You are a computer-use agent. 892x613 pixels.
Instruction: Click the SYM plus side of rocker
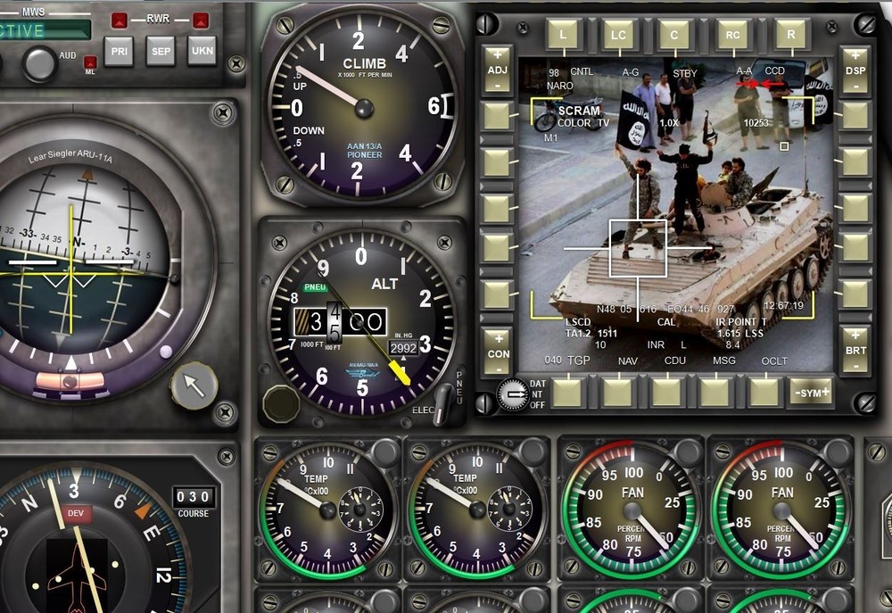[824, 392]
